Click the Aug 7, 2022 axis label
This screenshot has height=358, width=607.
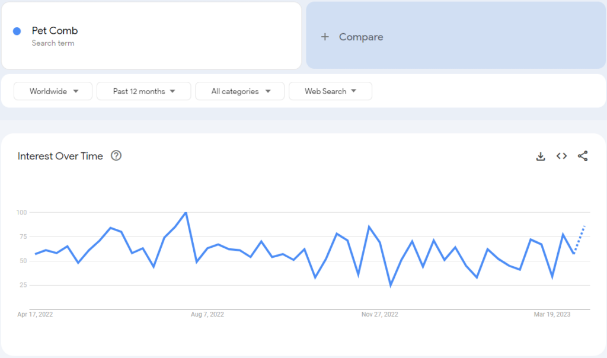click(207, 314)
